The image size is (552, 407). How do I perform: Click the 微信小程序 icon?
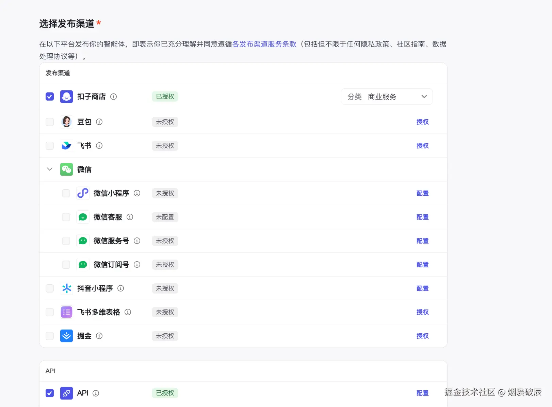[83, 193]
